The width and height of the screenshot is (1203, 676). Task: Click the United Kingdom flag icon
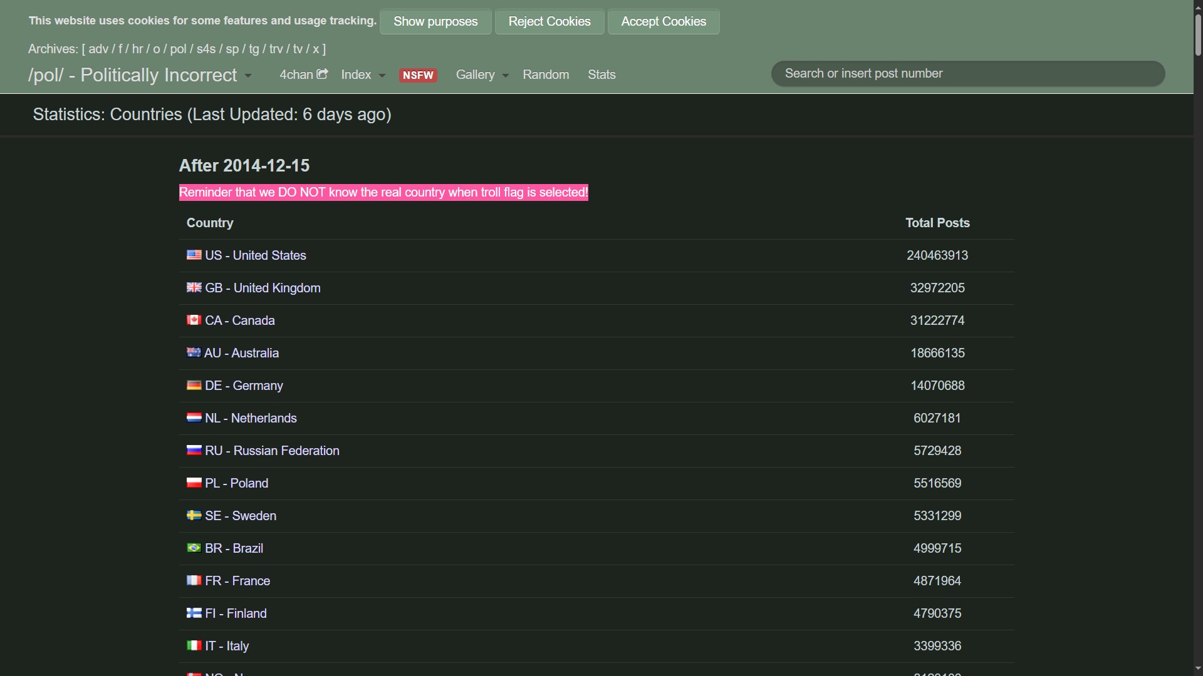point(194,287)
